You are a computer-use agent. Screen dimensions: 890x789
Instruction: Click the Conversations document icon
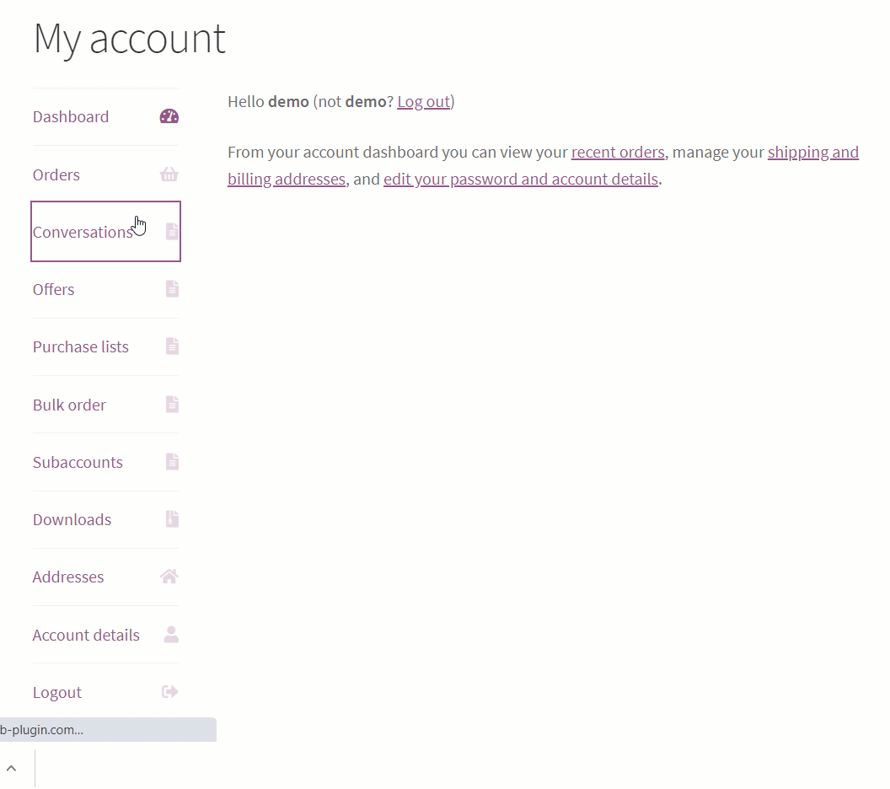click(172, 231)
